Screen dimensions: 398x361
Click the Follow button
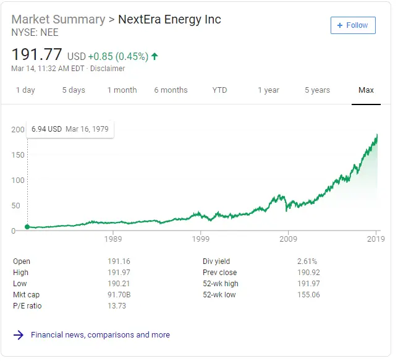[x=353, y=25]
